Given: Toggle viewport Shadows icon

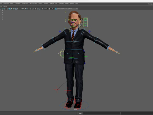Looking at the screenshot, I should pyautogui.click(x=20, y=9).
